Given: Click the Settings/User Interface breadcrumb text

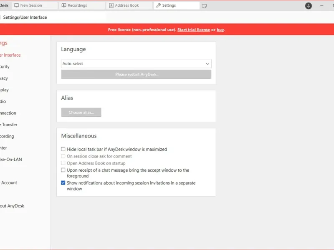Looking at the screenshot, I should coord(25,17).
